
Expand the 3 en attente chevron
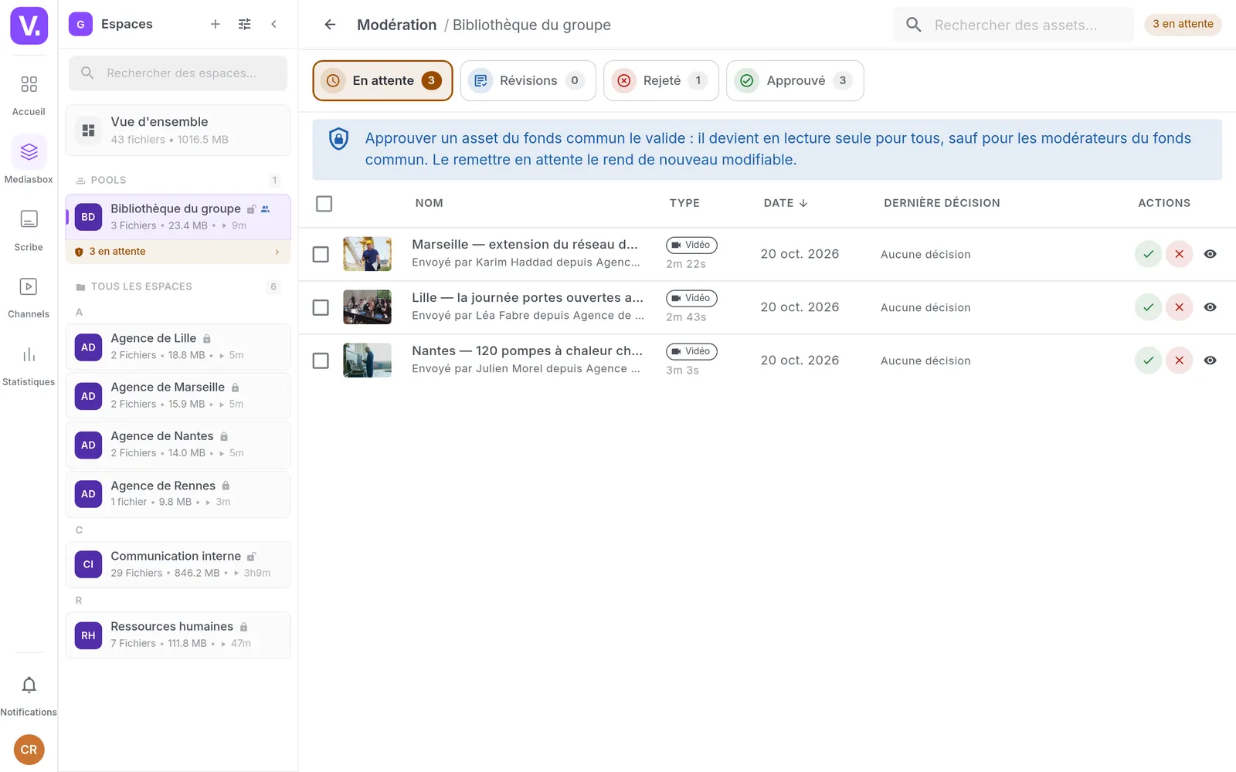coord(277,252)
